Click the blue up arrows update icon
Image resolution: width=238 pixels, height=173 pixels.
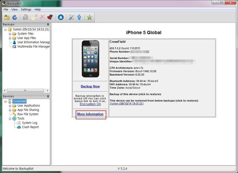pyautogui.click(x=79, y=17)
